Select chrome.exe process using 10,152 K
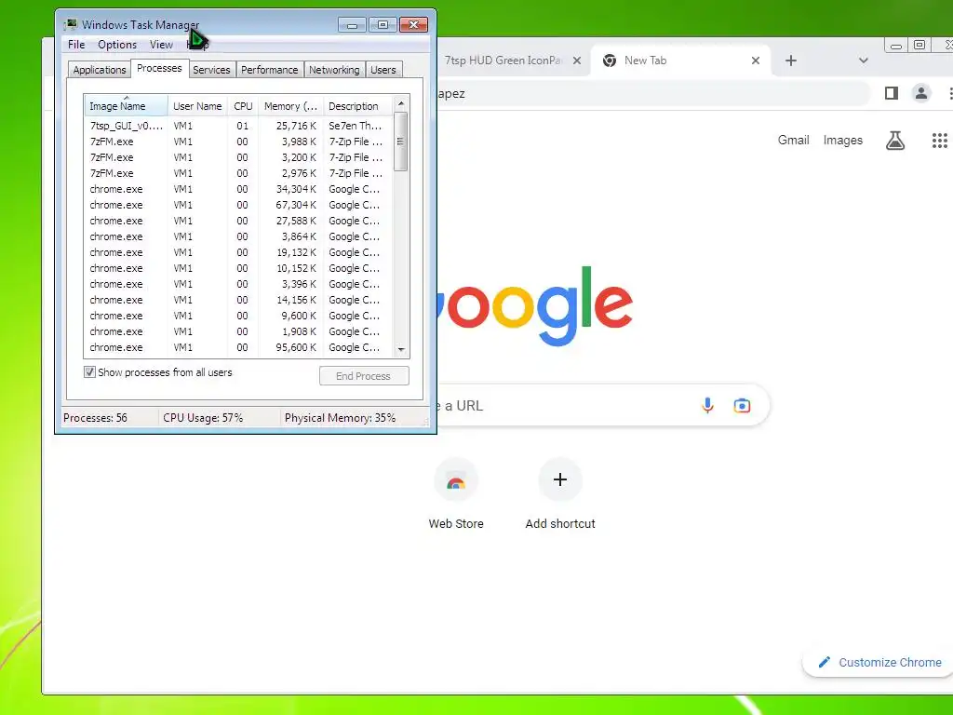This screenshot has height=715, width=953. [238, 268]
